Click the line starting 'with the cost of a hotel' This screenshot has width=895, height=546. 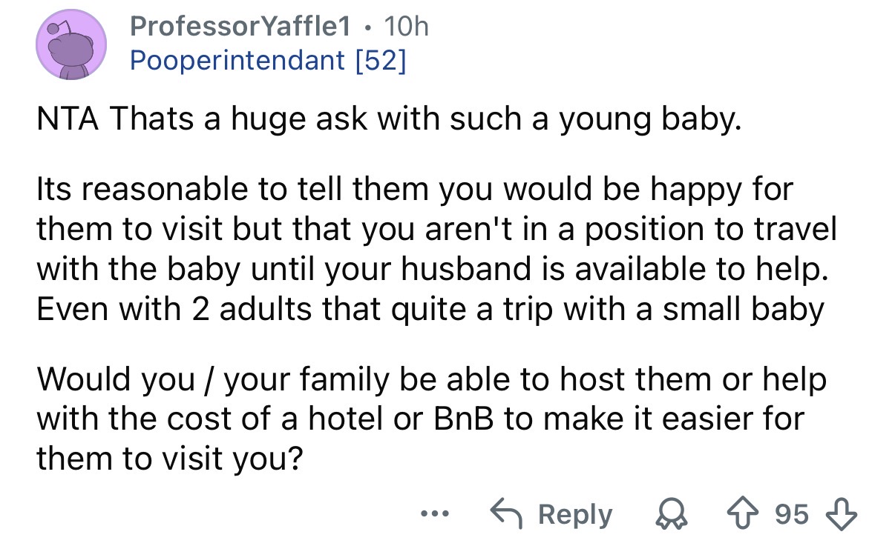pyautogui.click(x=419, y=420)
